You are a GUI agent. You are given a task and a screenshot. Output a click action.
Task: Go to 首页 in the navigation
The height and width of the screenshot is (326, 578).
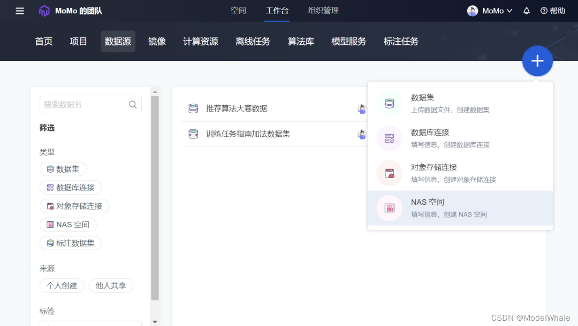tap(44, 42)
